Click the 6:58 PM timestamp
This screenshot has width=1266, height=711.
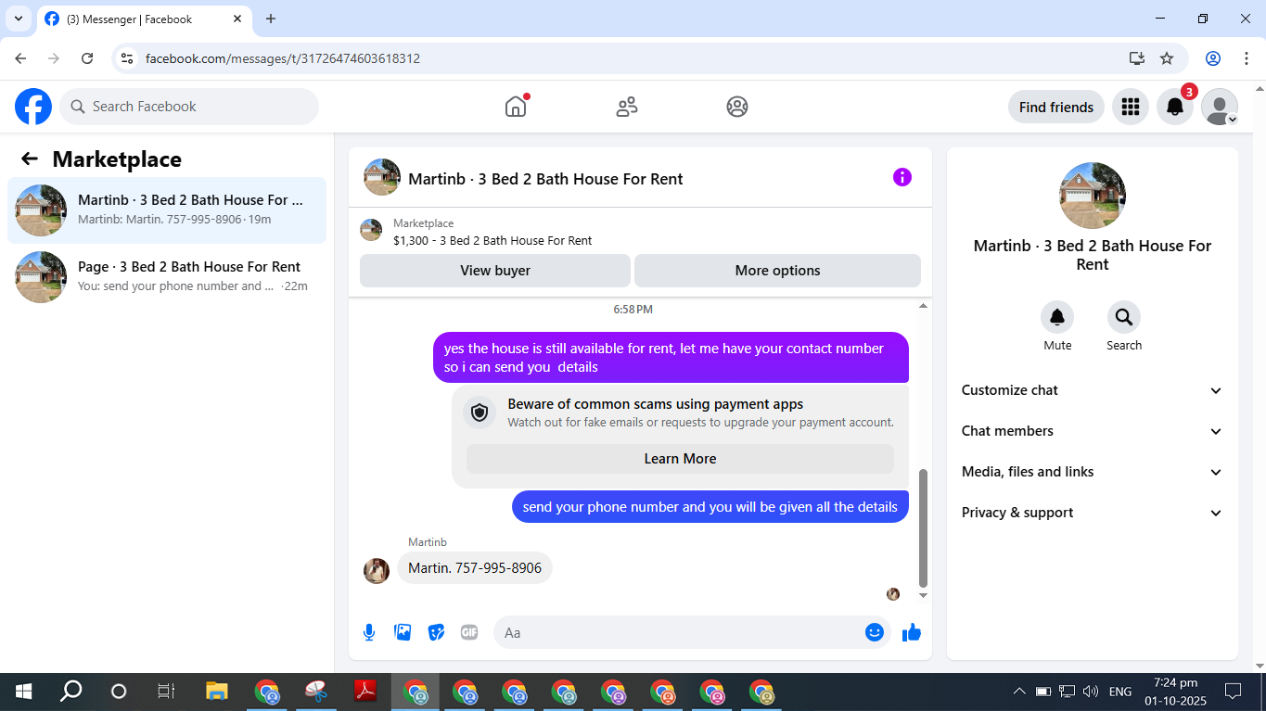click(633, 310)
